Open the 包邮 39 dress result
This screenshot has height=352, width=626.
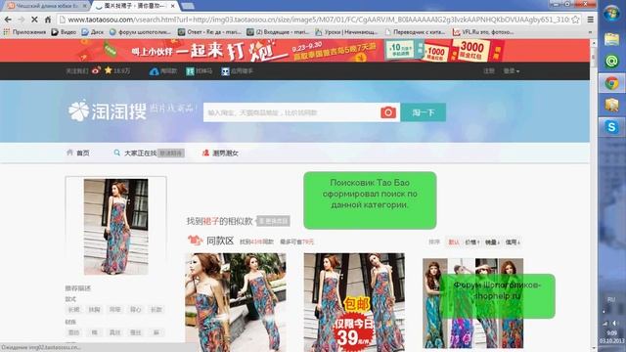354,302
